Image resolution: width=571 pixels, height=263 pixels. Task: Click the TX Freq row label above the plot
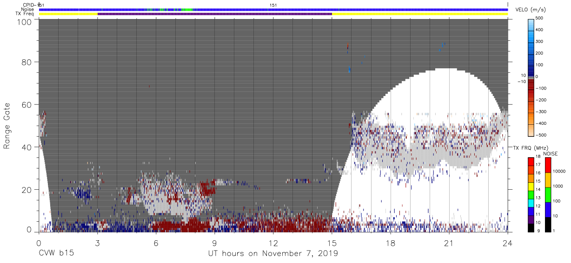pos(25,14)
